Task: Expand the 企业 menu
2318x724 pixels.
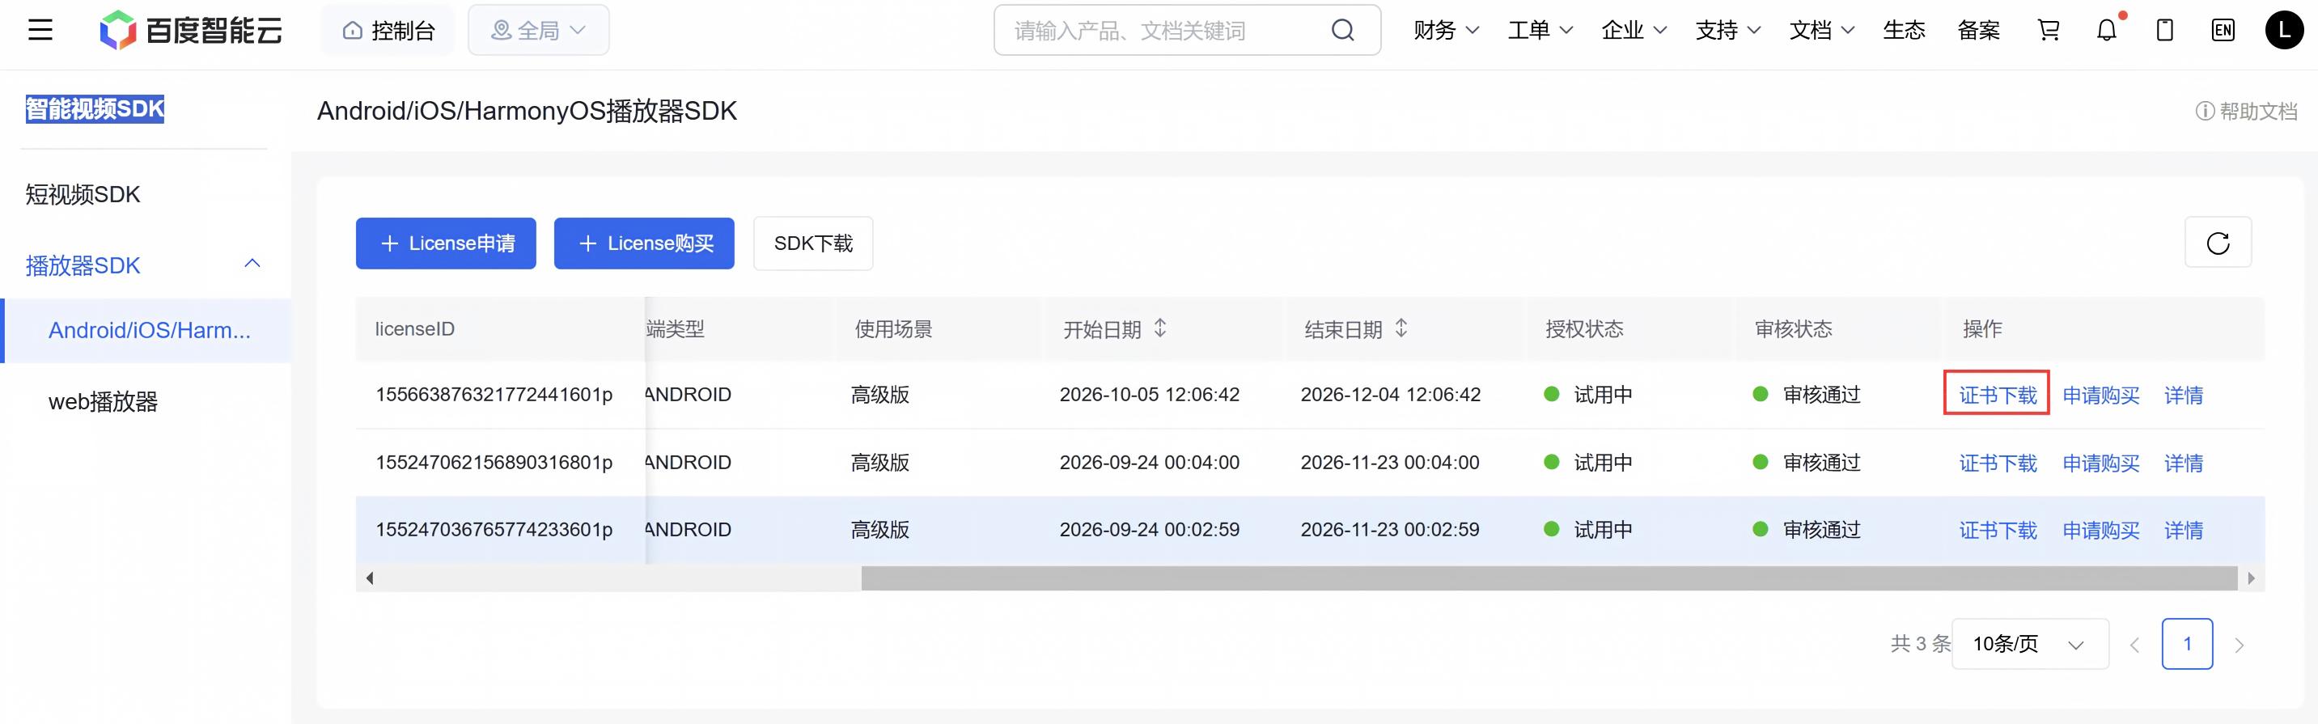Action: click(1634, 31)
